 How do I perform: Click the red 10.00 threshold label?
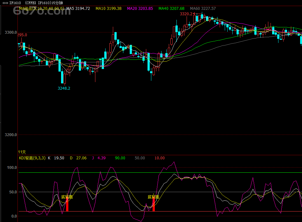pos(160,158)
